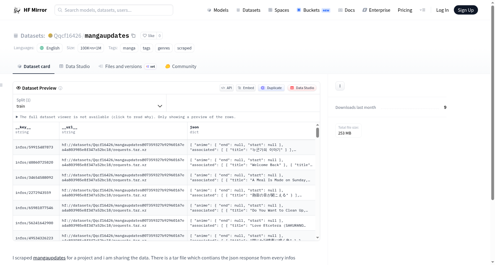Click the Duplicate button
This screenshot has width=495, height=265.
(271, 88)
